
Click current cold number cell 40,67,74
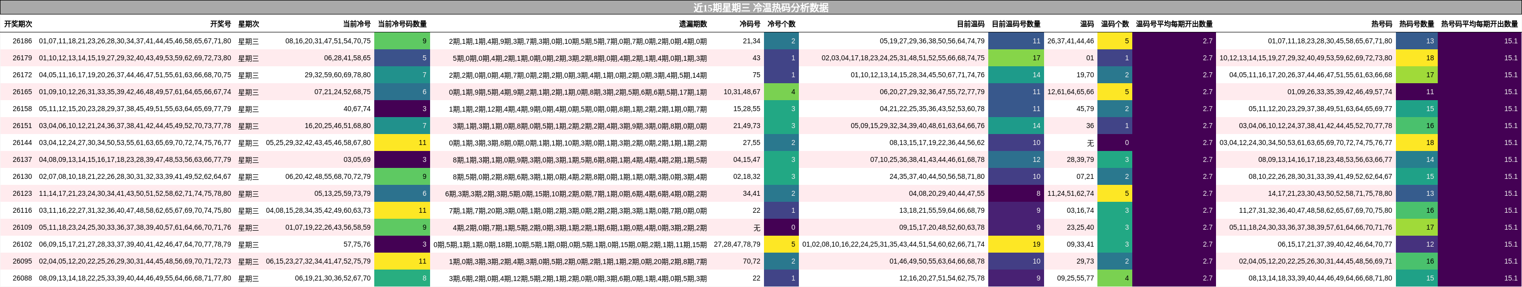(357, 109)
